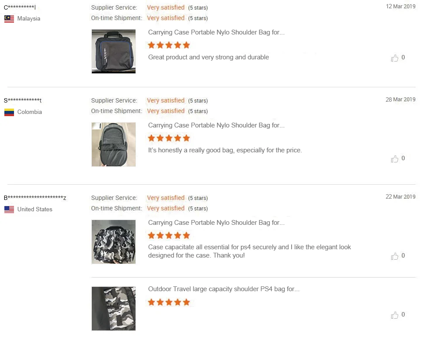Screen dimensions: 424x337
Task: Thumbs-up the 'Case capacitate all essential' review
Action: coord(395,256)
